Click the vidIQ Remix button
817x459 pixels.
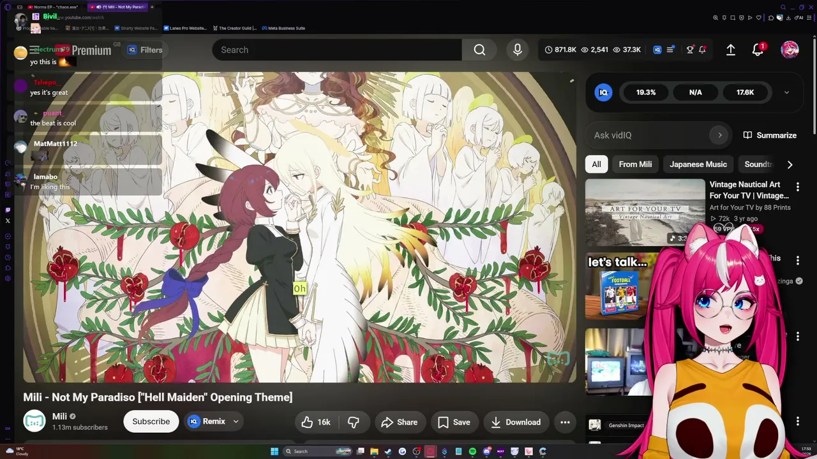[207, 421]
